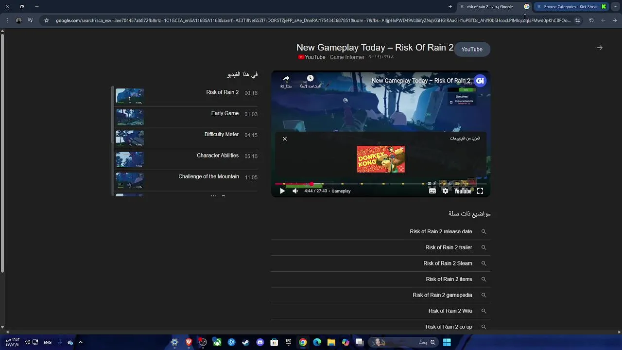Search Risk of Rain 2 items

[381, 279]
